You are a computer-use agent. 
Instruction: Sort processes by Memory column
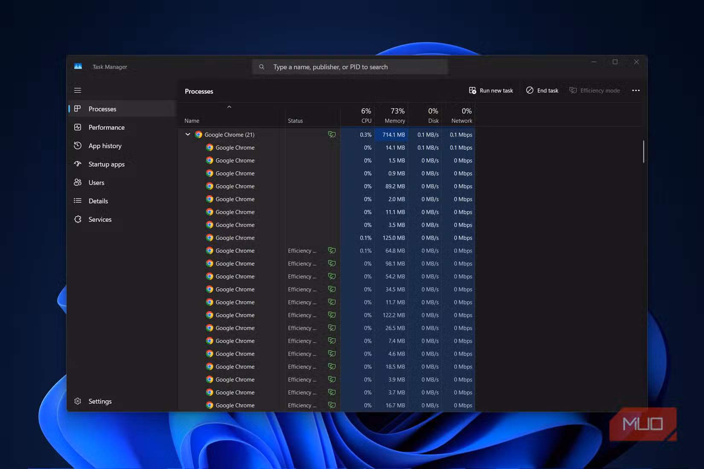point(391,115)
